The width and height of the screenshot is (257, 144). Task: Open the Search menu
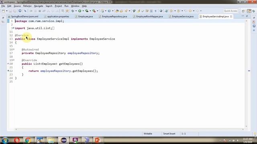pos(49,6)
